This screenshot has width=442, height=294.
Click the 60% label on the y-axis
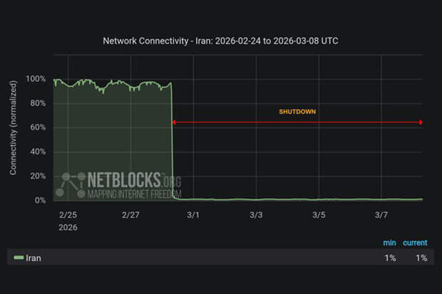click(x=37, y=127)
